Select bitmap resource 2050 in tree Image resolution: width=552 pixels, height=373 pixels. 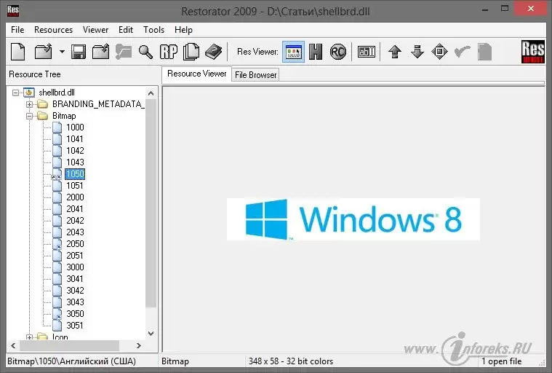(x=75, y=244)
